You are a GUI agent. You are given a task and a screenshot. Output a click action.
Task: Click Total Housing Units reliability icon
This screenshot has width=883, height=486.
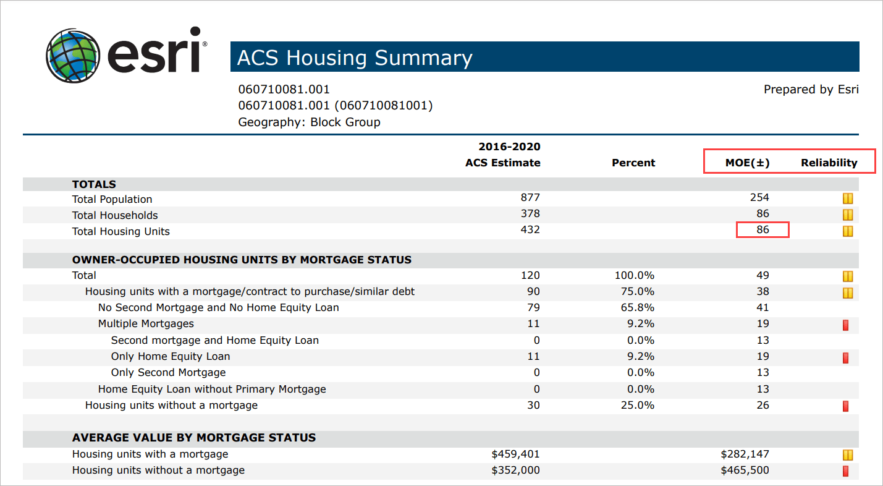tap(848, 231)
